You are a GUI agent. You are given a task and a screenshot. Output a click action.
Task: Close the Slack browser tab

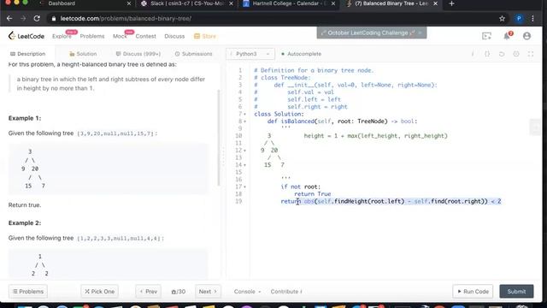pyautogui.click(x=231, y=3)
